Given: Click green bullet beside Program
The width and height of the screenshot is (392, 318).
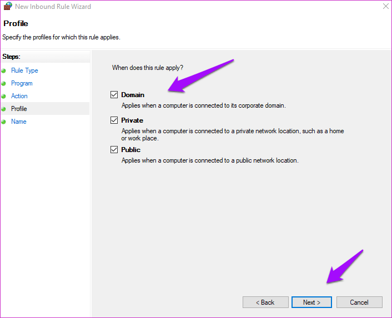Looking at the screenshot, I should 3,83.
